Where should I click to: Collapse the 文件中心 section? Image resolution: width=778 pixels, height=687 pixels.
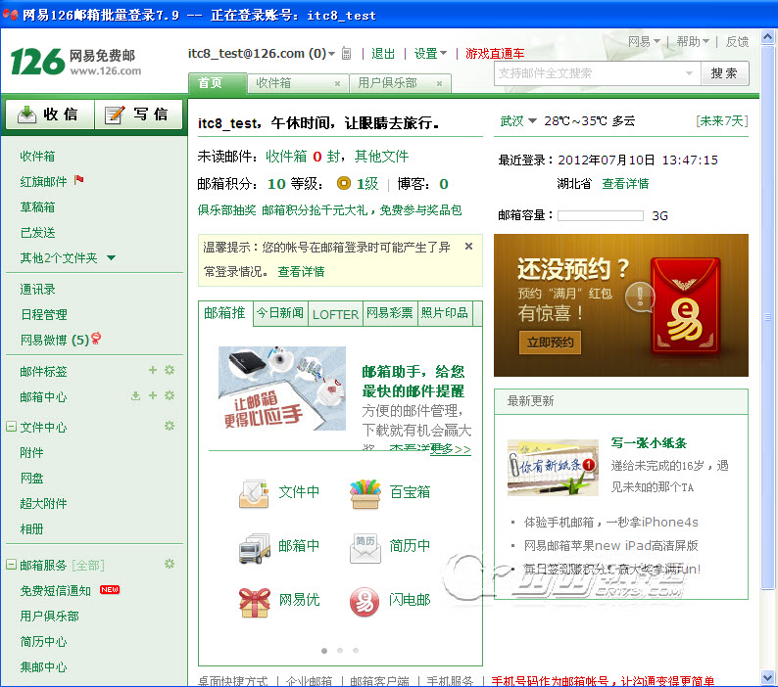pyautogui.click(x=11, y=427)
